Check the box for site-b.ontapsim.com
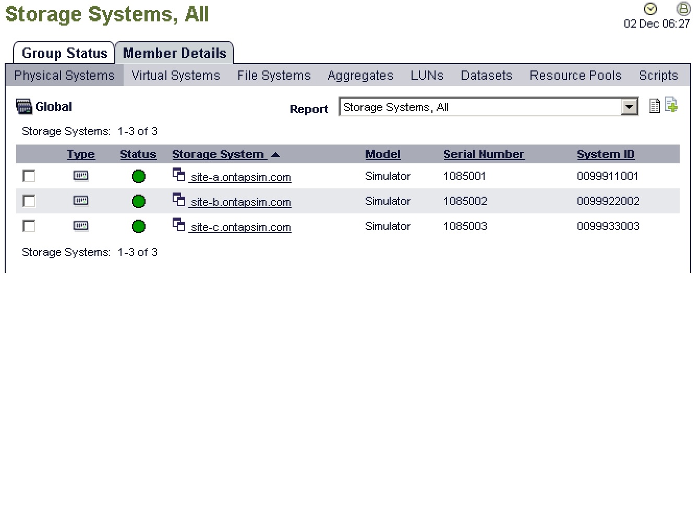The height and width of the screenshot is (516, 699). [29, 201]
